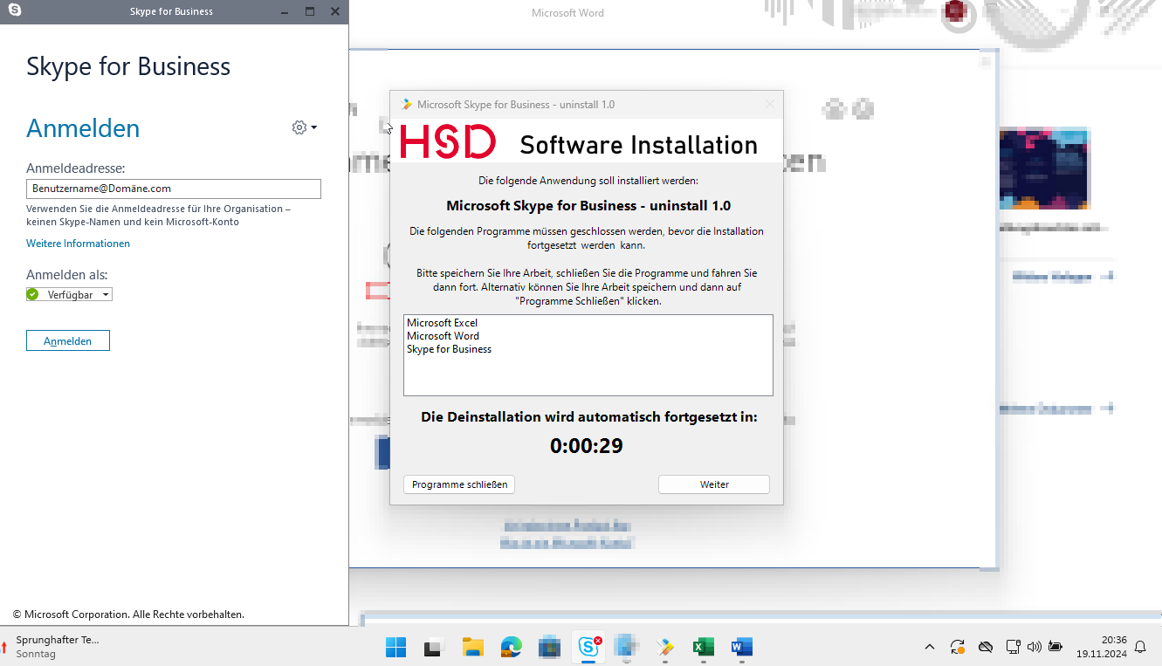Image resolution: width=1162 pixels, height=666 pixels.
Task: Click the Skype logo icon in title bar
Action: click(14, 11)
